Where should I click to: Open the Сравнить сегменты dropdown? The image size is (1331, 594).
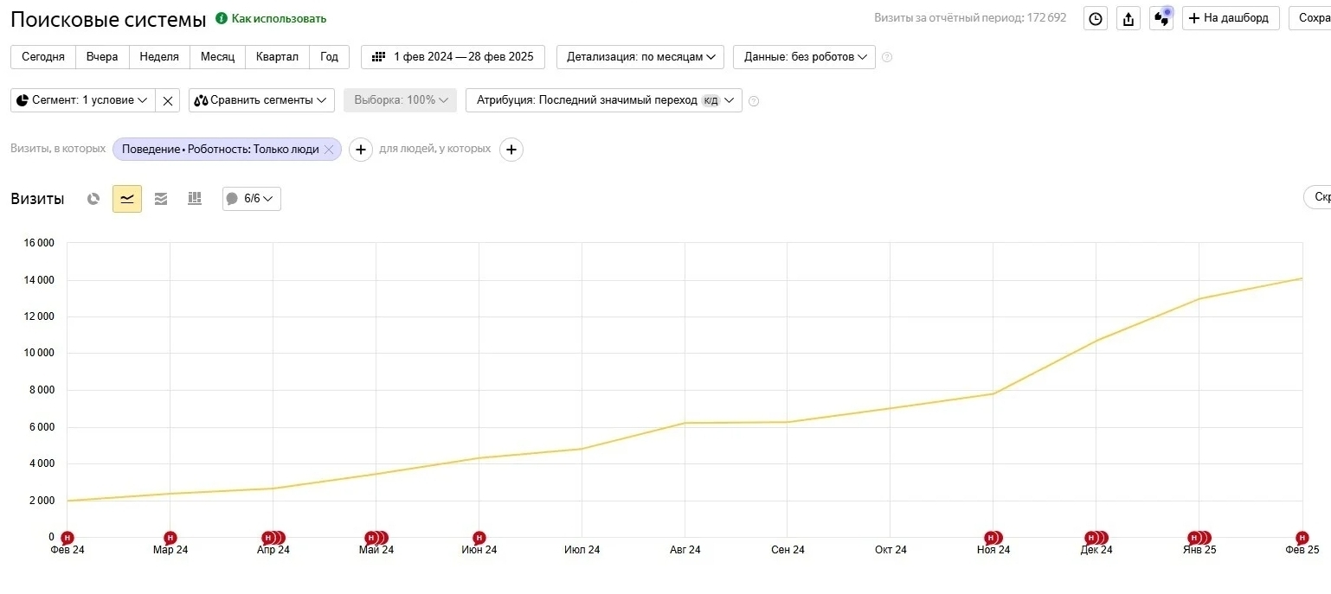pos(261,100)
